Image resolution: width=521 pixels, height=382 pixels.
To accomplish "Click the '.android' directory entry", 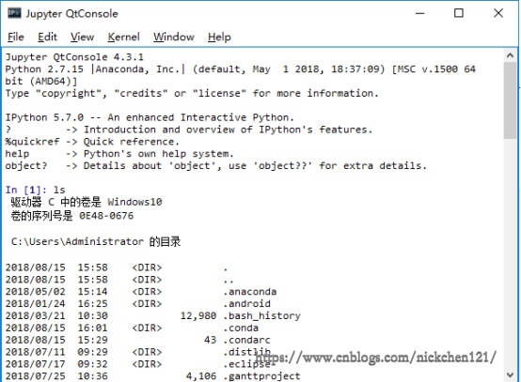I will (247, 304).
